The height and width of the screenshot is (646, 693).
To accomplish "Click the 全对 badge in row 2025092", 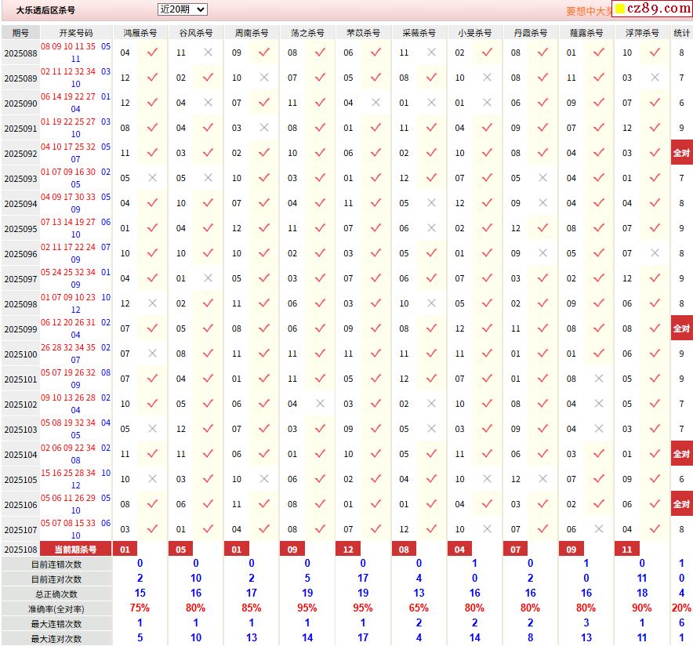I will pyautogui.click(x=681, y=153).
